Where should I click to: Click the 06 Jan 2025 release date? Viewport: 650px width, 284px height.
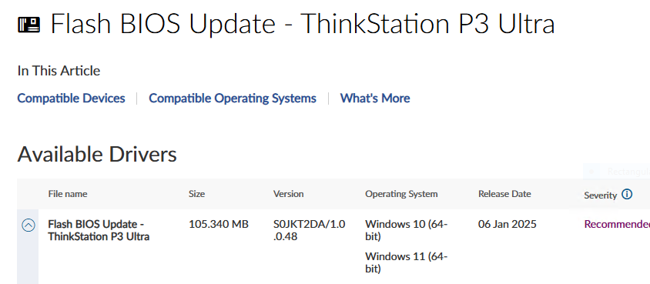pyautogui.click(x=508, y=225)
